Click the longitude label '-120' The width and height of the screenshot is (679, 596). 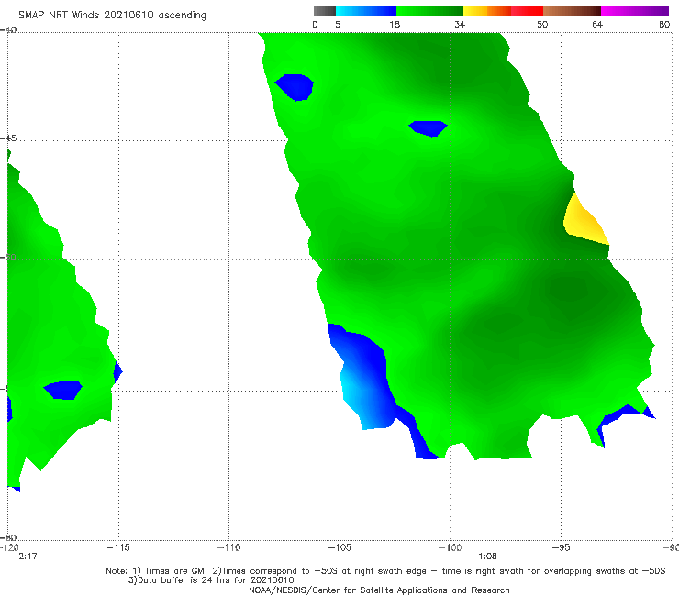tap(9, 547)
